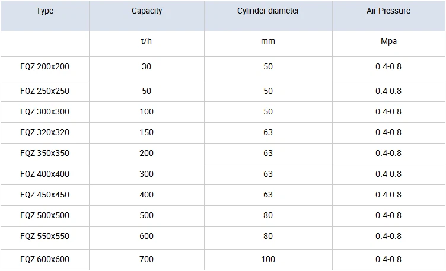
Task: Click the Type column header
Action: pyautogui.click(x=44, y=11)
